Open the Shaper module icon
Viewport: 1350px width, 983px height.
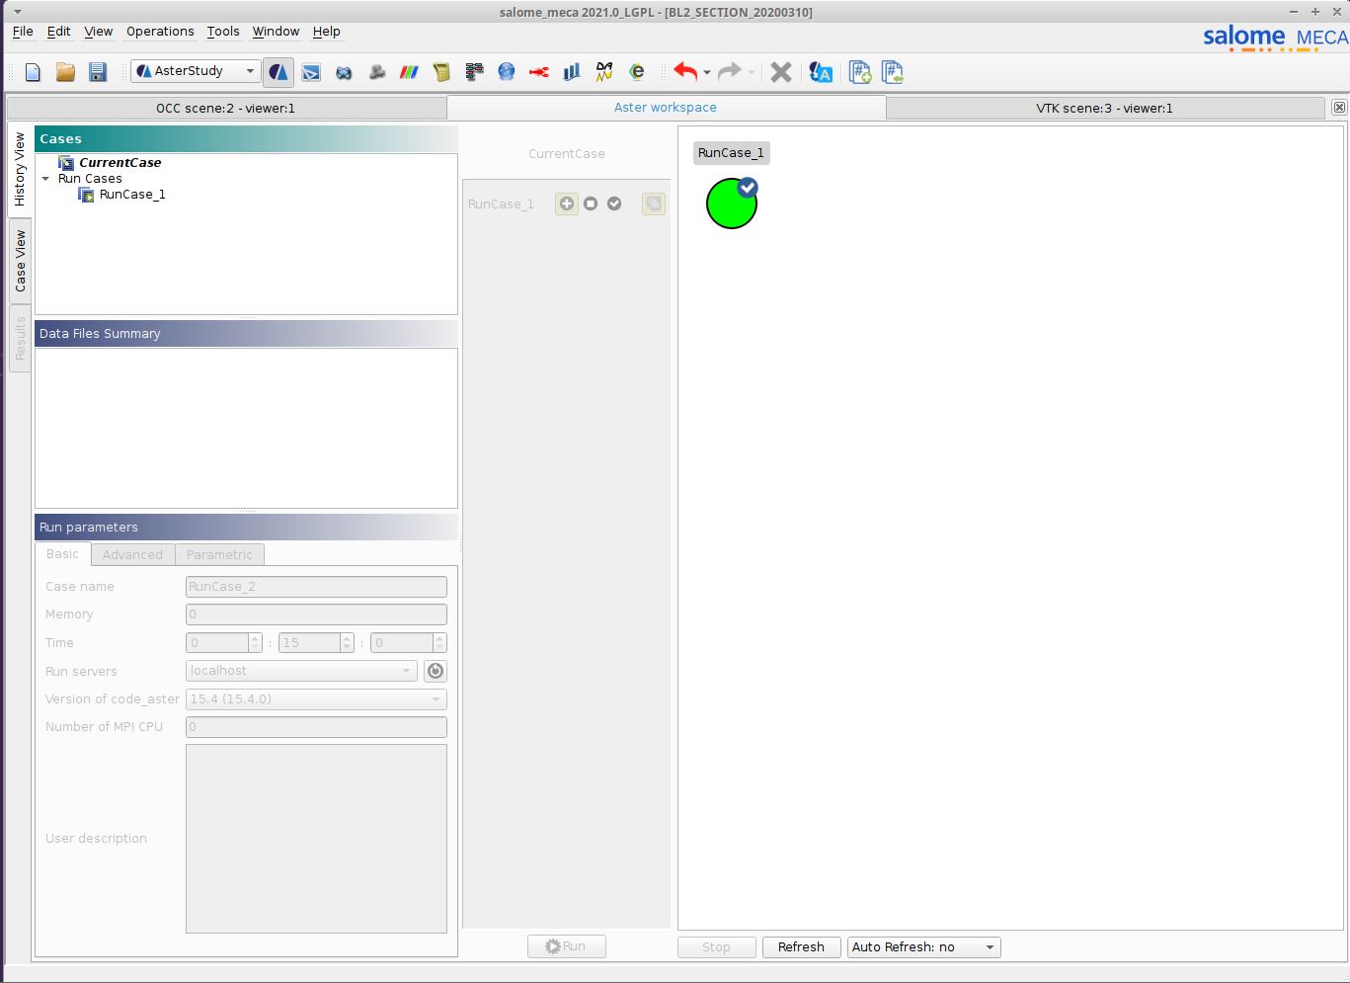(311, 72)
